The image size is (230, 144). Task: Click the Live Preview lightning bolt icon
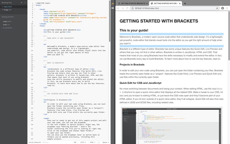[113, 4]
